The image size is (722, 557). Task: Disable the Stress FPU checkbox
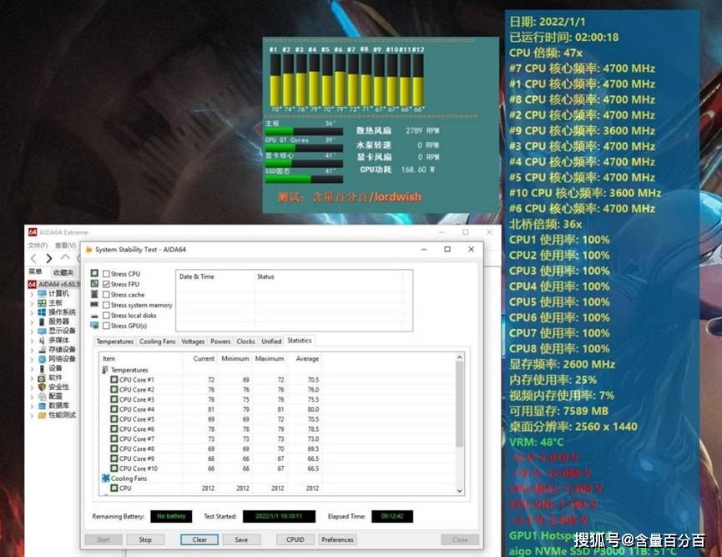106,283
